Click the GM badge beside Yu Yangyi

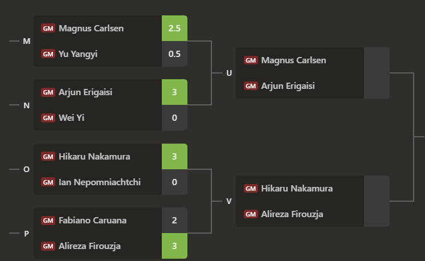point(48,54)
